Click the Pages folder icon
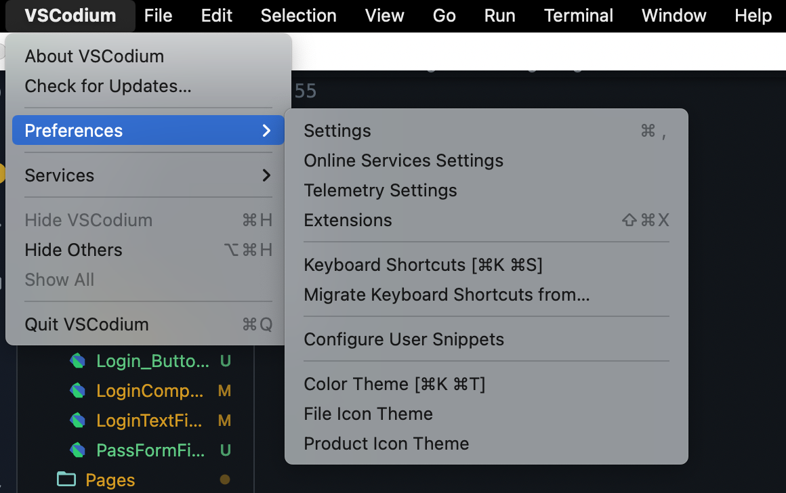Screen dimensions: 786x493 (x=66, y=479)
